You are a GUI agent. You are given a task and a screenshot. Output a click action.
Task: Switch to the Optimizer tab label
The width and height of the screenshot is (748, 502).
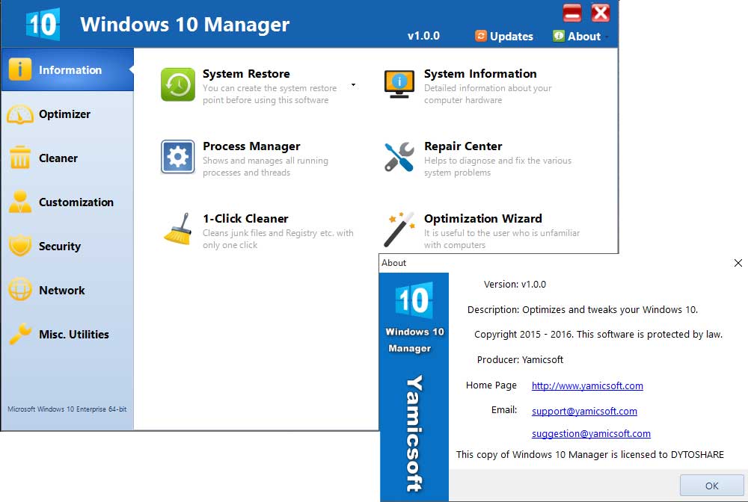click(x=64, y=114)
